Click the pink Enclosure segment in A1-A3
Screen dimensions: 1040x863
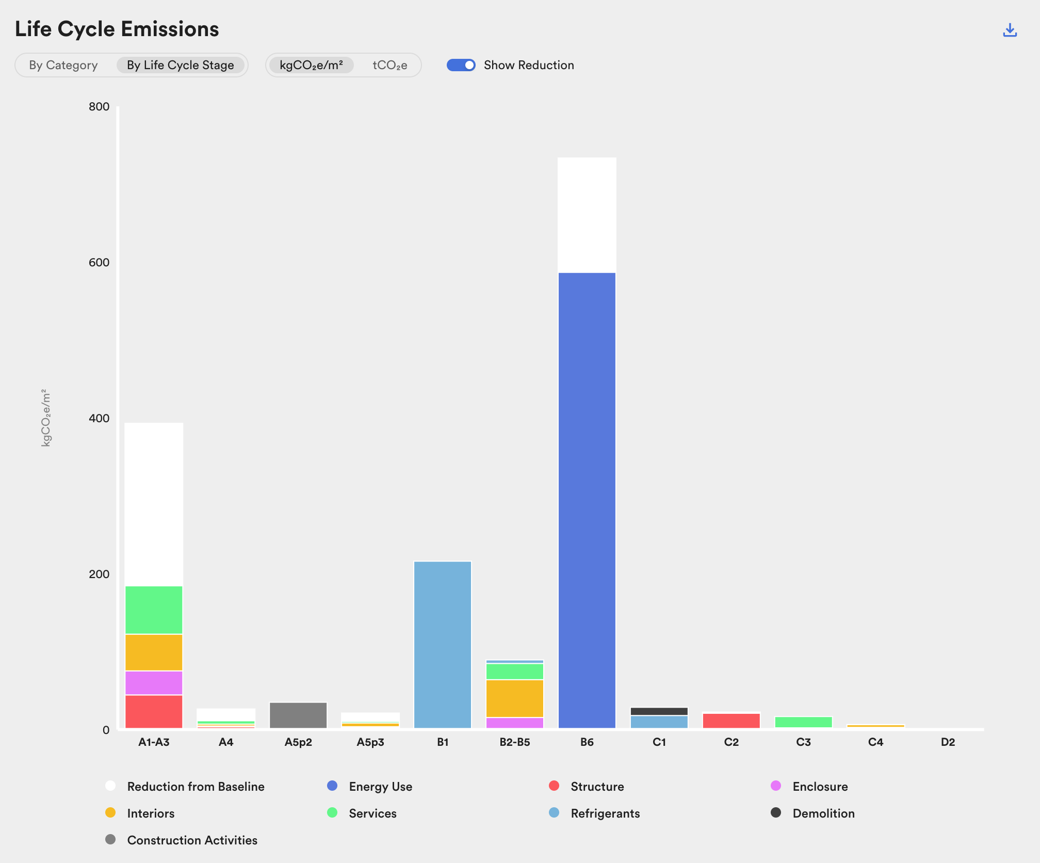(x=154, y=683)
